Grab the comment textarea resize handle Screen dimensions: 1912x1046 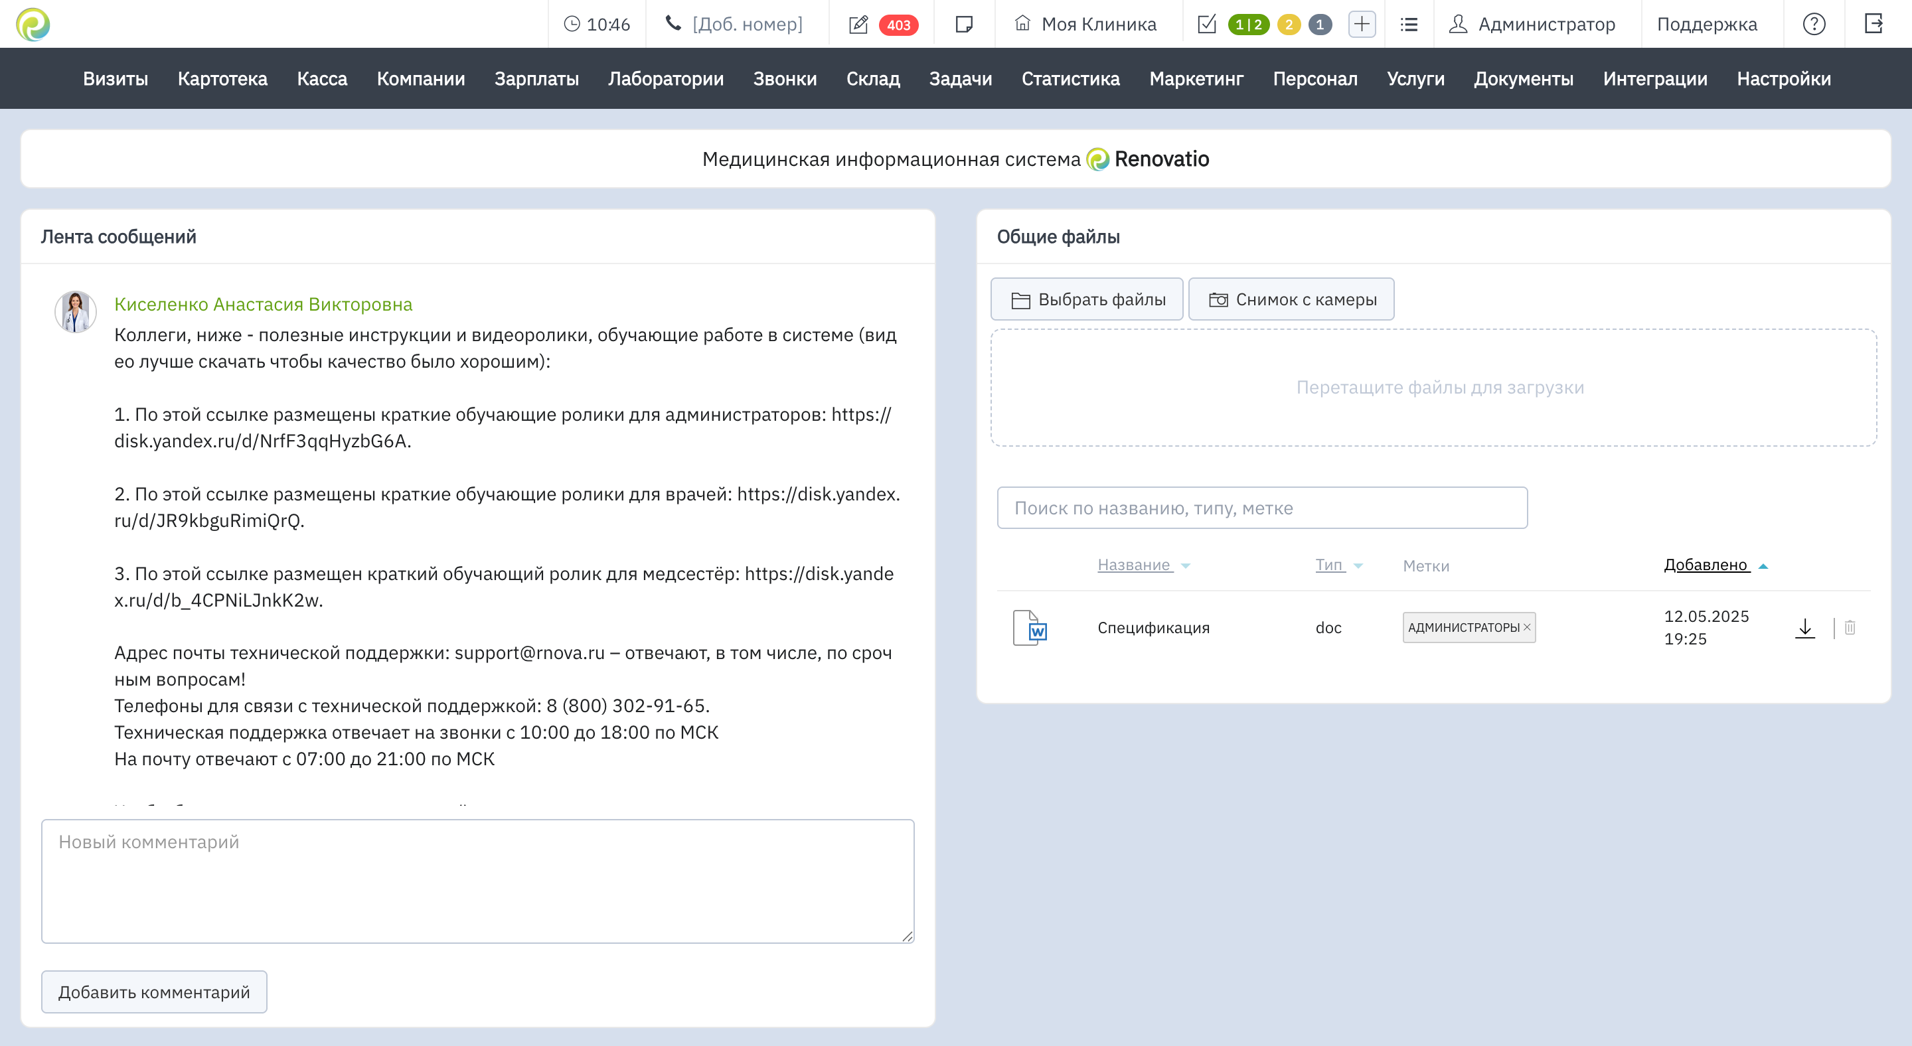click(x=907, y=936)
